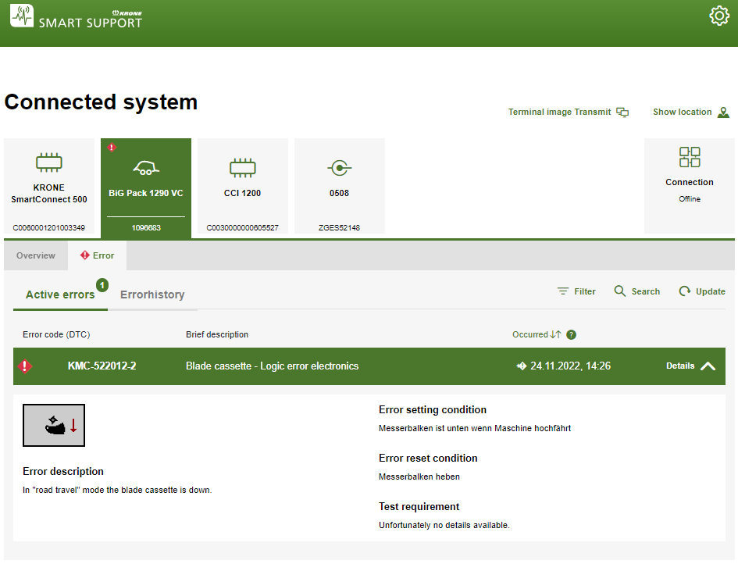This screenshot has width=738, height=564.
Task: Switch to the Overview tab
Action: [36, 255]
